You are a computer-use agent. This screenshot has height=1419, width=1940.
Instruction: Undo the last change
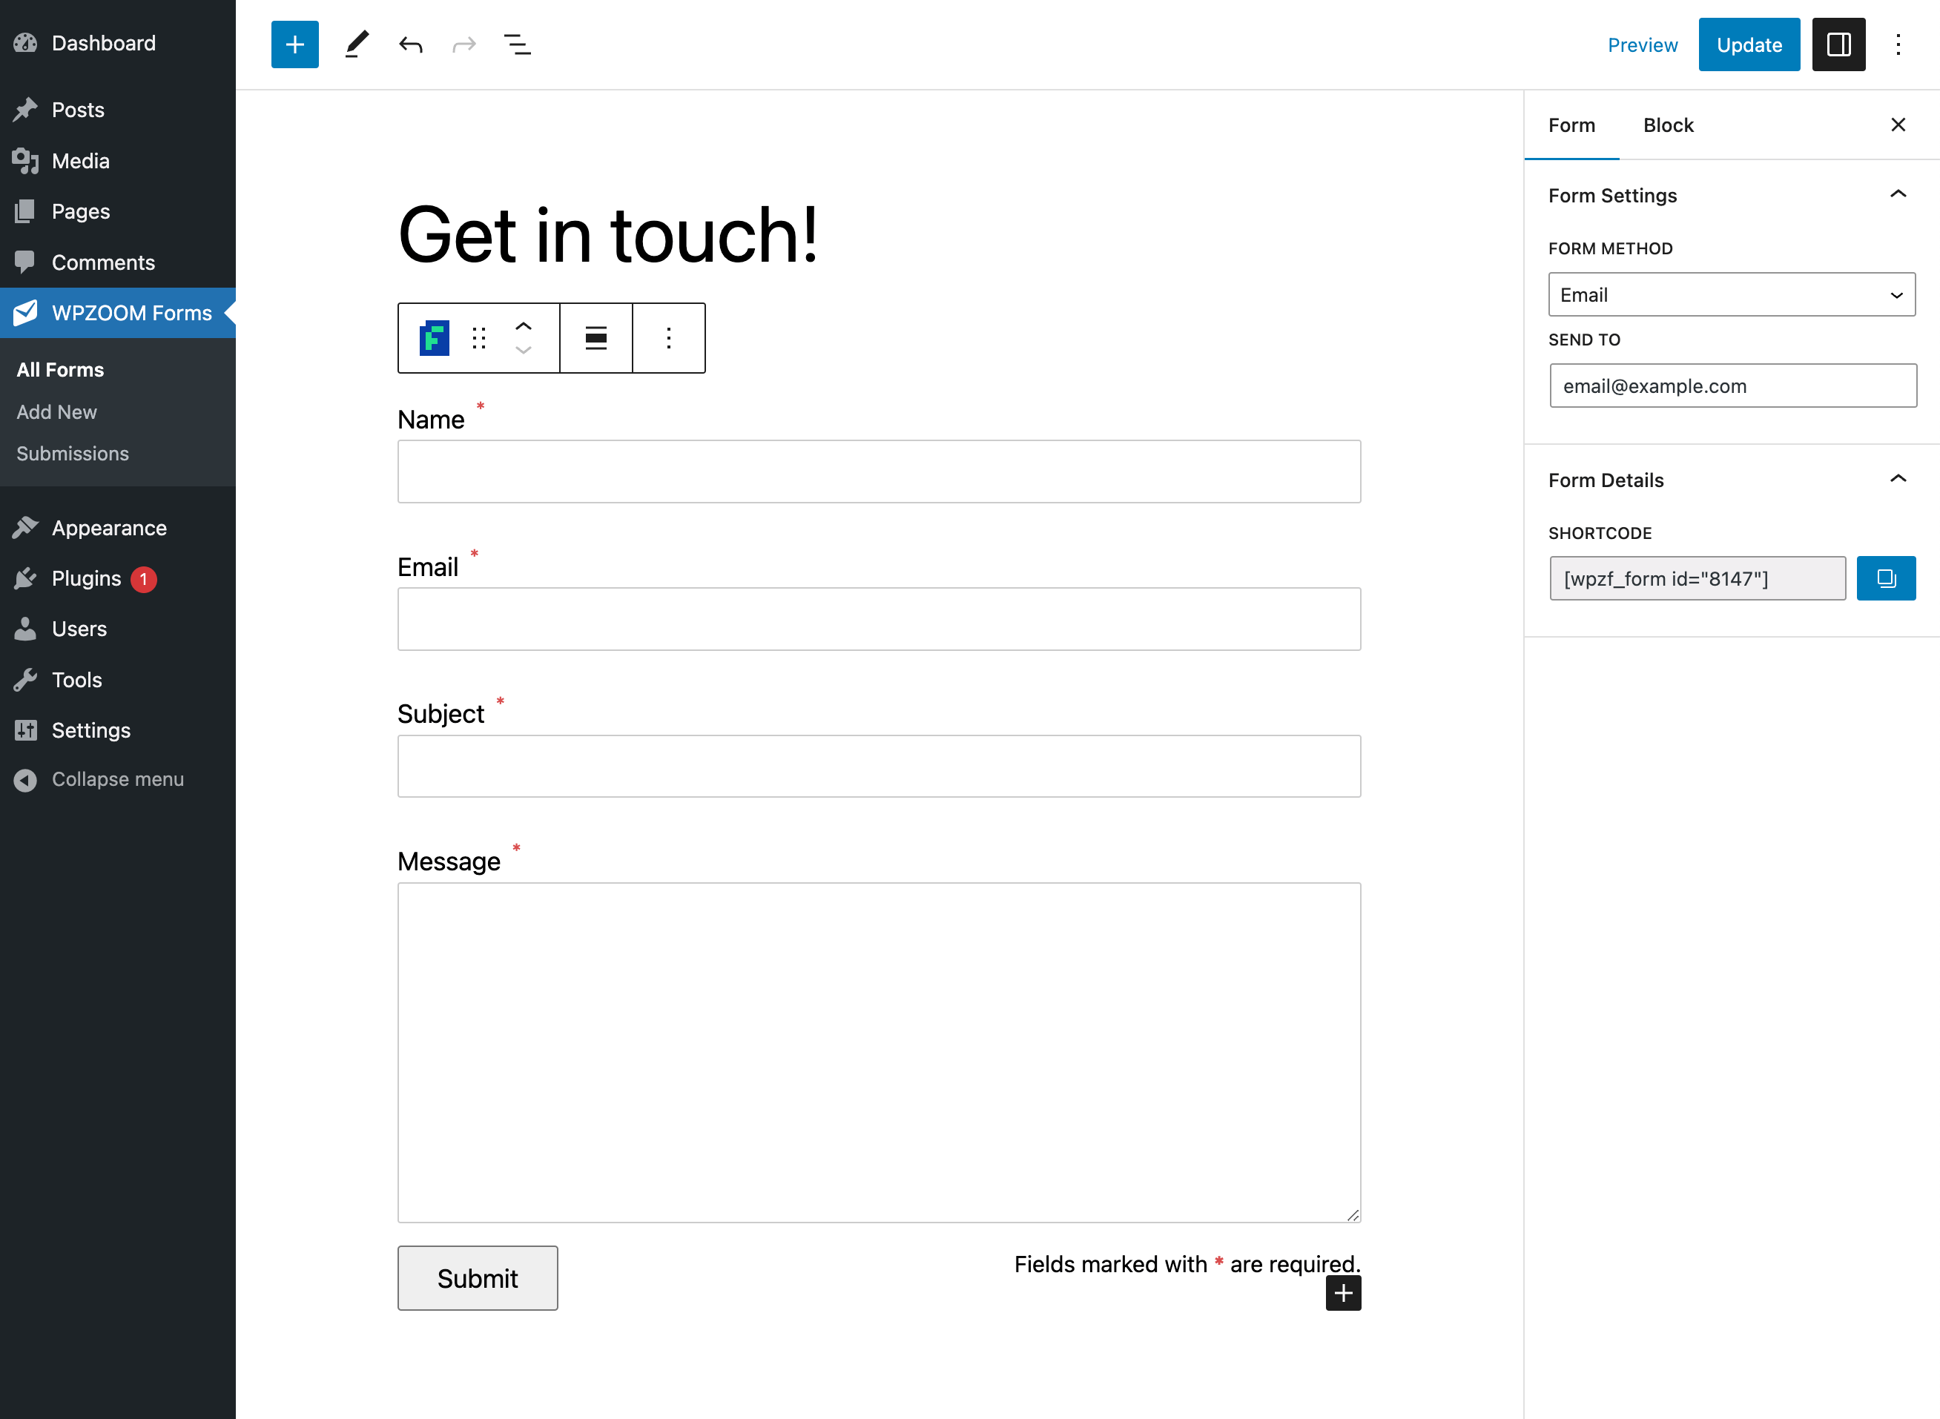[x=411, y=44]
